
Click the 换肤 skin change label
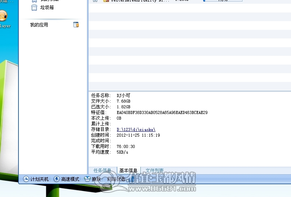pyautogui.click(x=96, y=179)
